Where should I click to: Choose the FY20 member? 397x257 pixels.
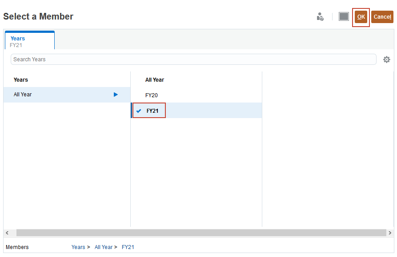pyautogui.click(x=152, y=95)
